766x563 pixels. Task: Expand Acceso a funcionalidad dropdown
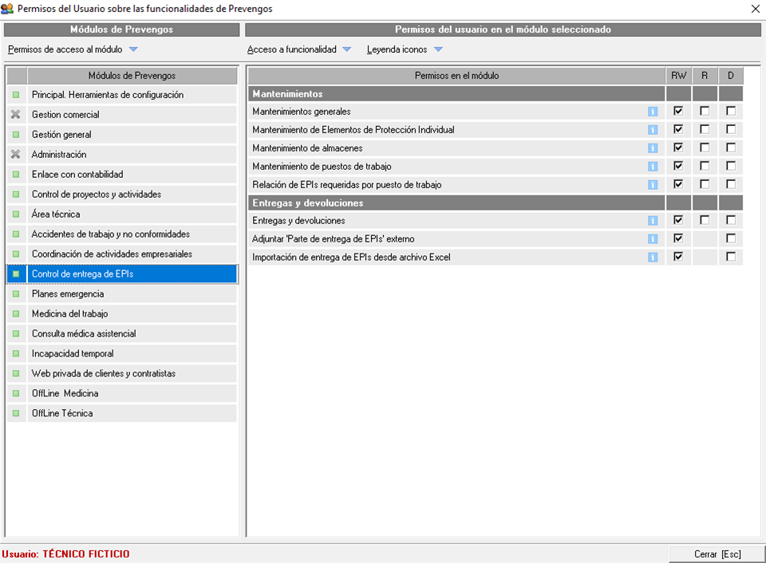click(346, 49)
